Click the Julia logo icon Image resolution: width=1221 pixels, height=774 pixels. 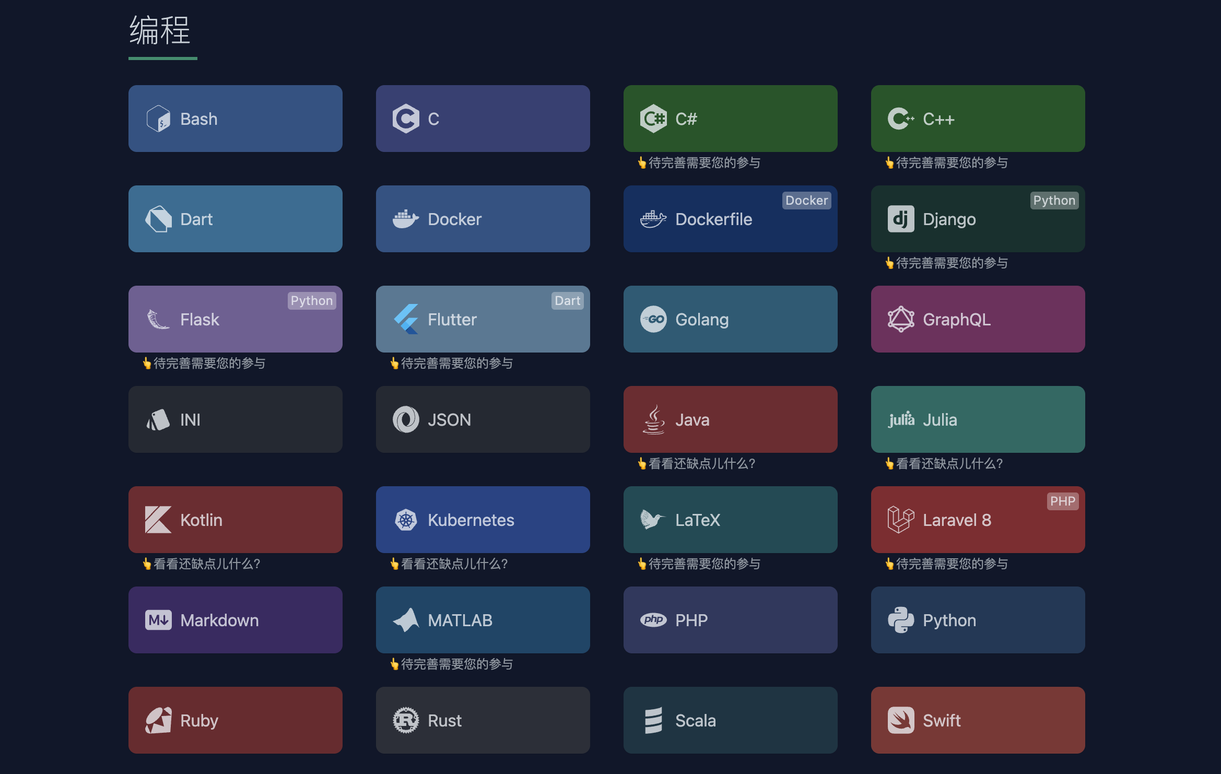[901, 419]
